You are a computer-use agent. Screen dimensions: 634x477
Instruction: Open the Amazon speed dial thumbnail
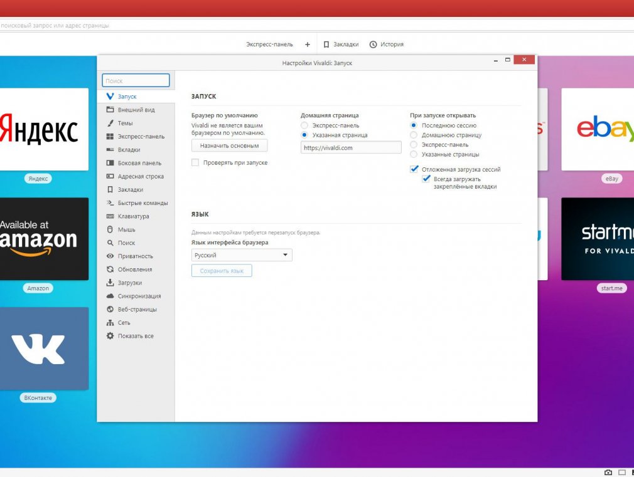(44, 239)
